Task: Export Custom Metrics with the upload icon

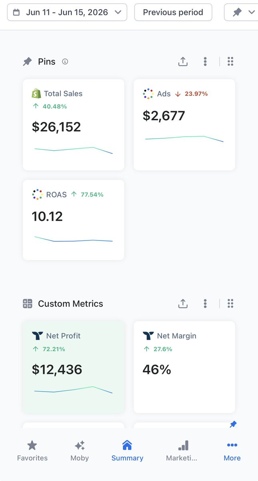Action: click(x=183, y=304)
